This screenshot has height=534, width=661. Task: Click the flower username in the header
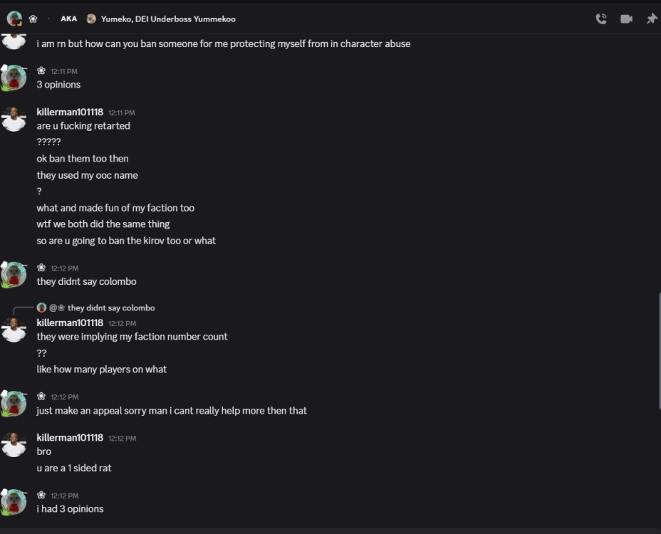tap(33, 19)
